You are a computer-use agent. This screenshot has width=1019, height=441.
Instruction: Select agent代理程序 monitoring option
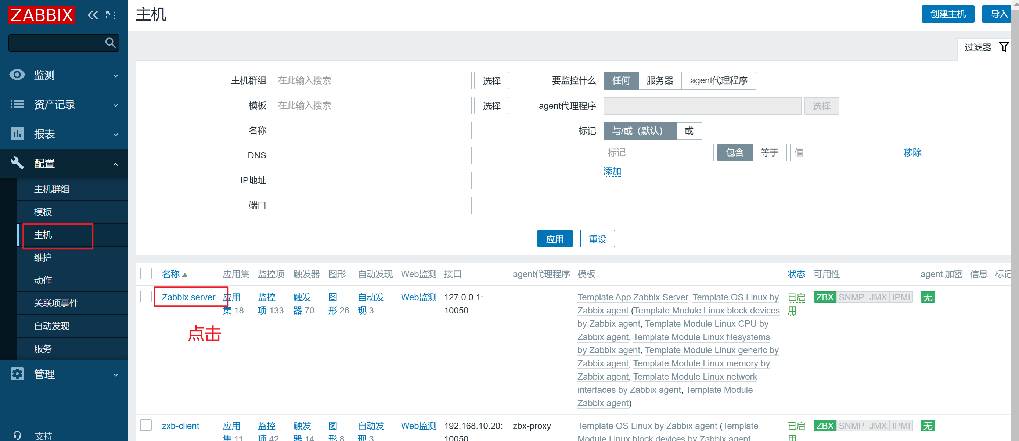[719, 81]
